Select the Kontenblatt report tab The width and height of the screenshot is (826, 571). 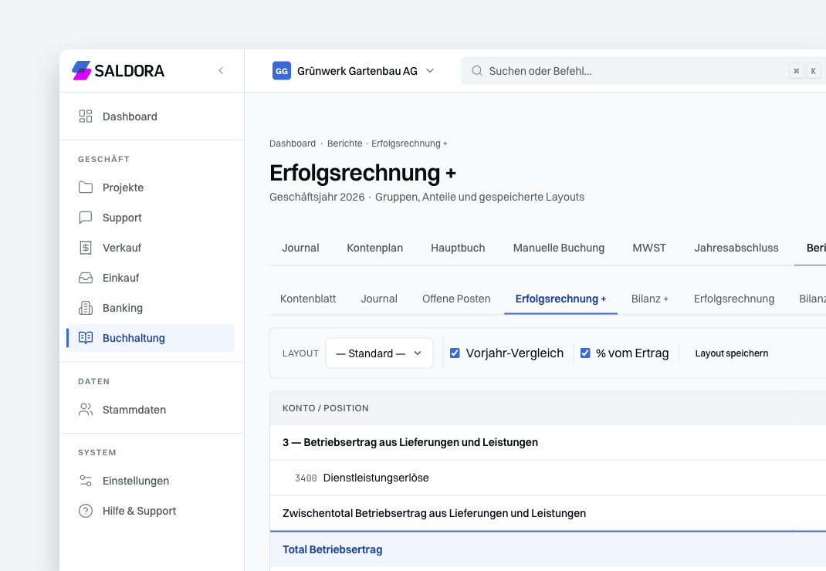pos(308,299)
